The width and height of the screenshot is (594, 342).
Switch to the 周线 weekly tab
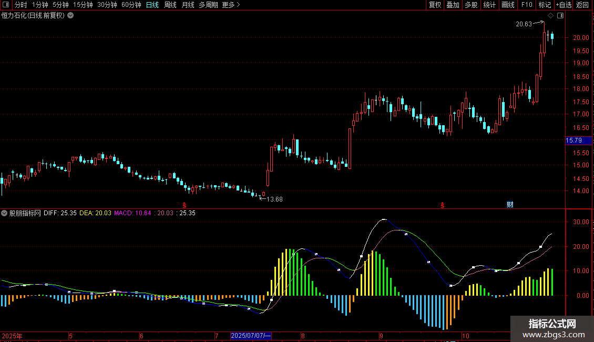coord(170,5)
